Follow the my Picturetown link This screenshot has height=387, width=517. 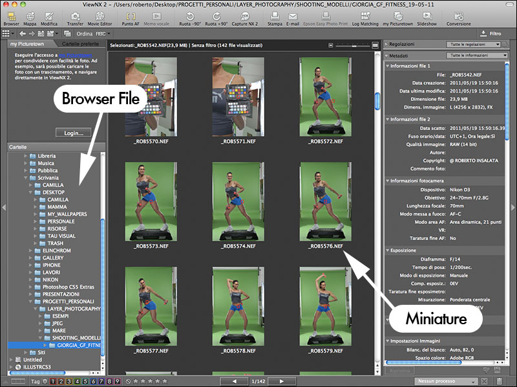coord(75,55)
